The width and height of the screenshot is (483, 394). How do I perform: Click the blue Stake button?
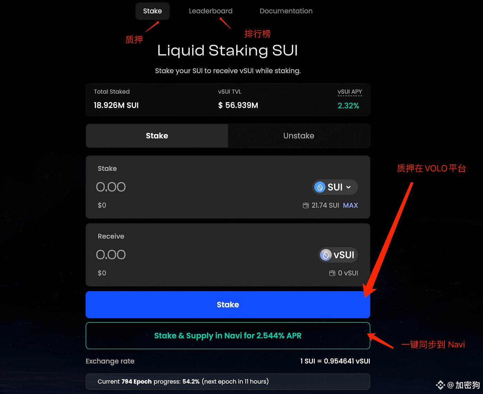(228, 305)
